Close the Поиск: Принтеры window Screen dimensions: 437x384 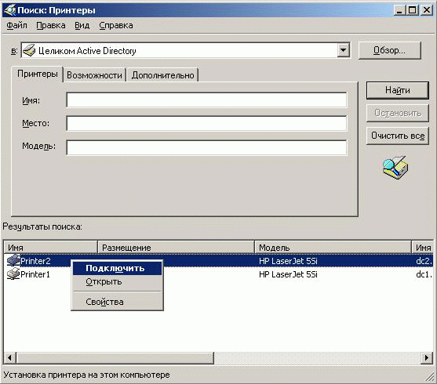(x=427, y=10)
